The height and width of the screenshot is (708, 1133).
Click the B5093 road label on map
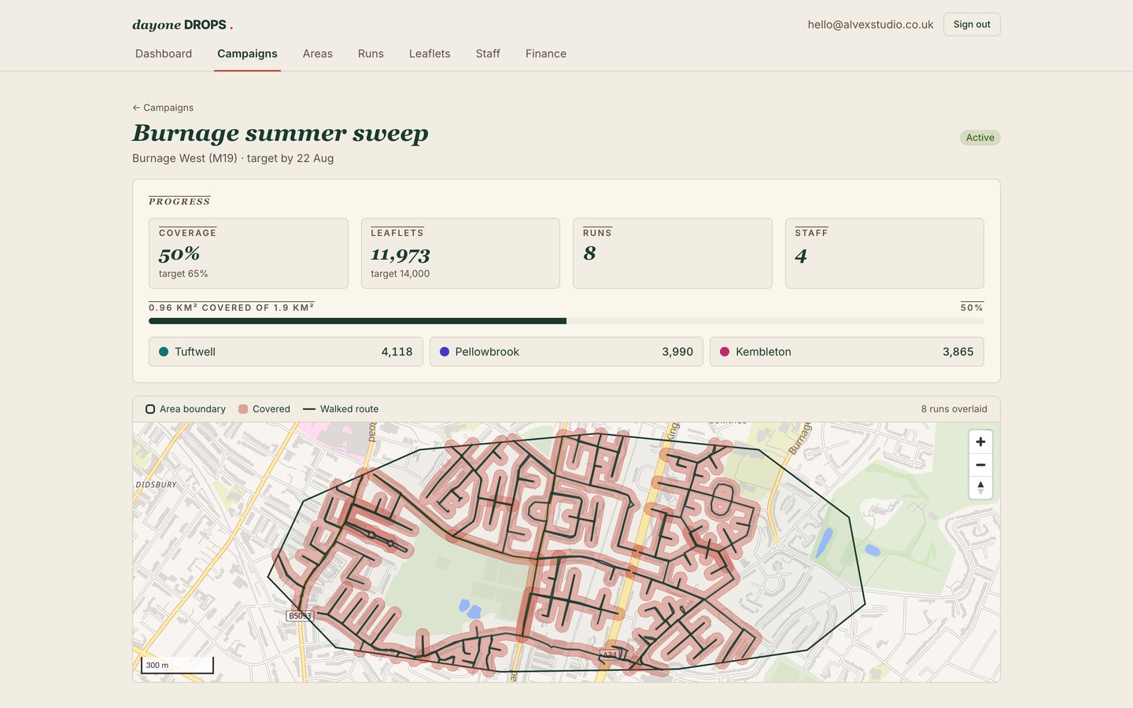click(300, 616)
